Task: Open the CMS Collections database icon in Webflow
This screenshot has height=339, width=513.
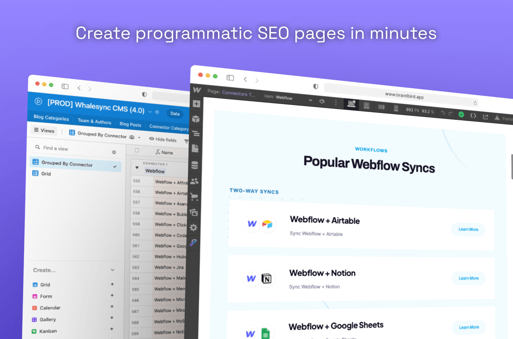Action: [x=195, y=165]
